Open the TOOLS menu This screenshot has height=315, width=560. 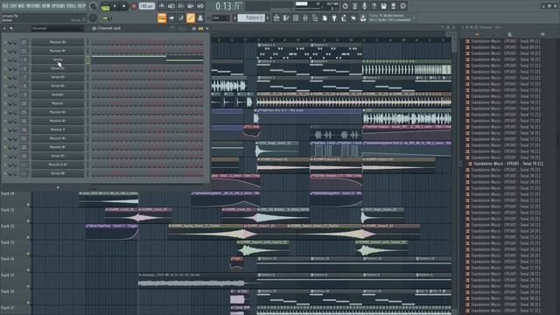[x=71, y=6]
